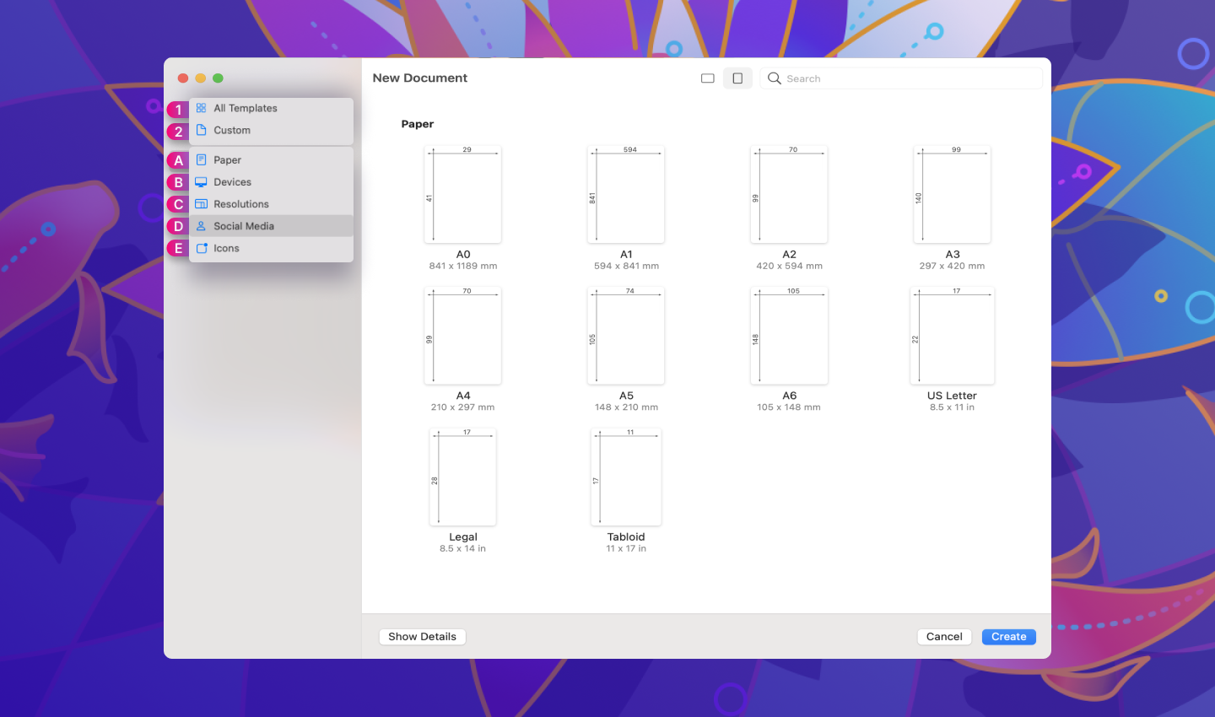Select the US Letter template
The height and width of the screenshot is (717, 1215).
(x=952, y=349)
